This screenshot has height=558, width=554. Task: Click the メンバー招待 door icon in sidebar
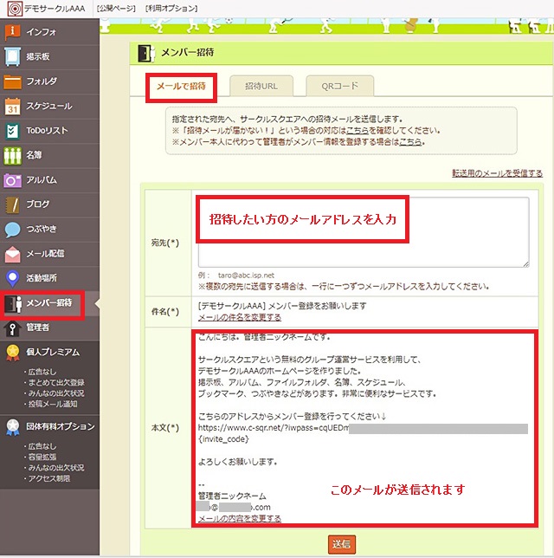pyautogui.click(x=13, y=303)
